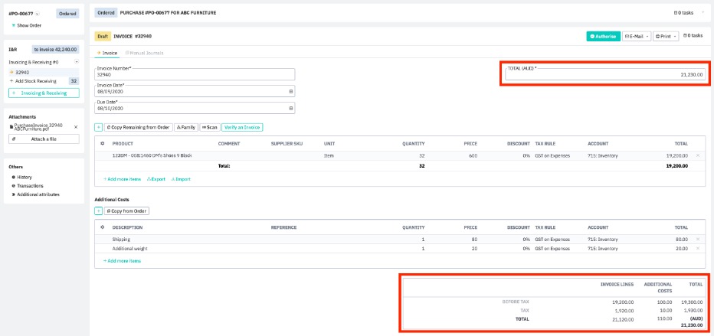
Task: Click the plus icon beside Copy Remaining from Order
Action: click(x=98, y=127)
